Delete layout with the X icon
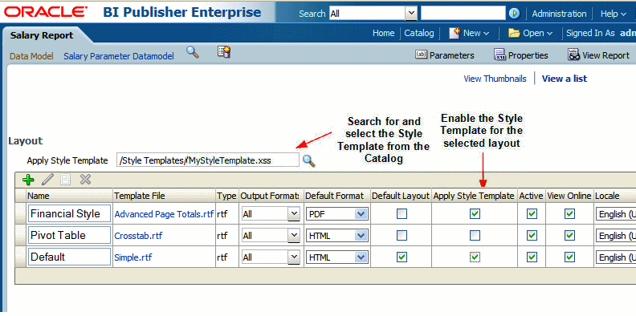The image size is (636, 316). (85, 180)
